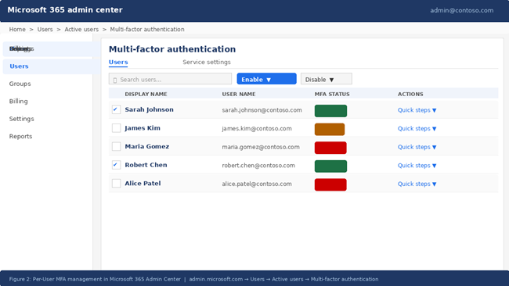Viewport: 509px width, 286px height.
Task: Check the box next to Maria Gomez
Action: click(x=116, y=146)
